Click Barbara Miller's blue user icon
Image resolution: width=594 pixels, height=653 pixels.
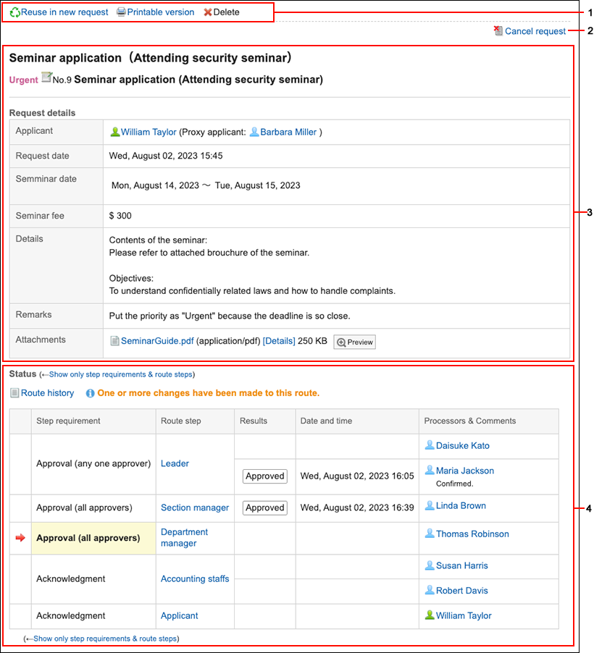pyautogui.click(x=254, y=132)
